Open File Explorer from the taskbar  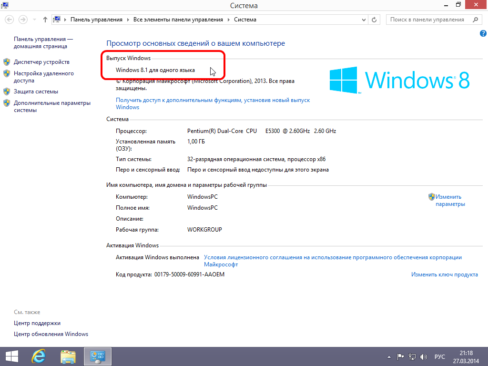(68, 356)
